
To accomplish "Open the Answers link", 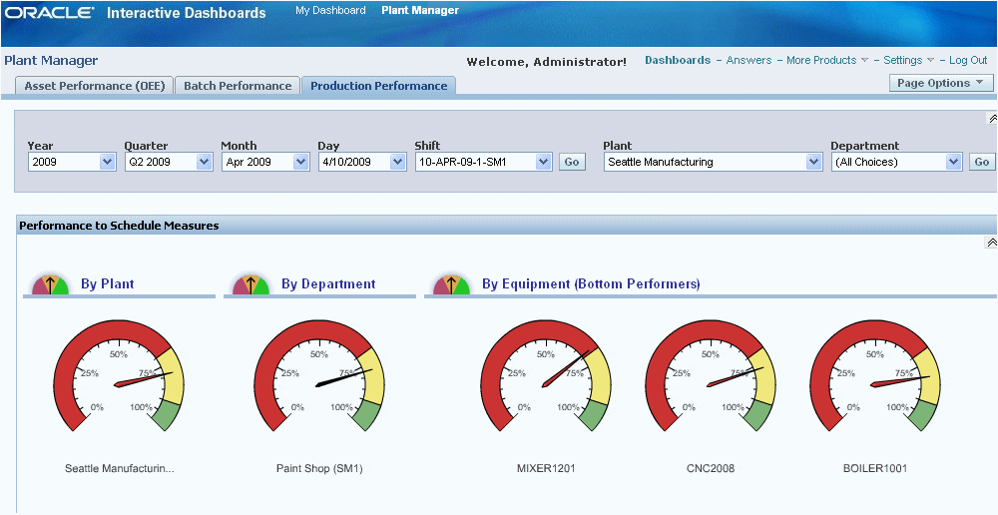I will point(748,61).
